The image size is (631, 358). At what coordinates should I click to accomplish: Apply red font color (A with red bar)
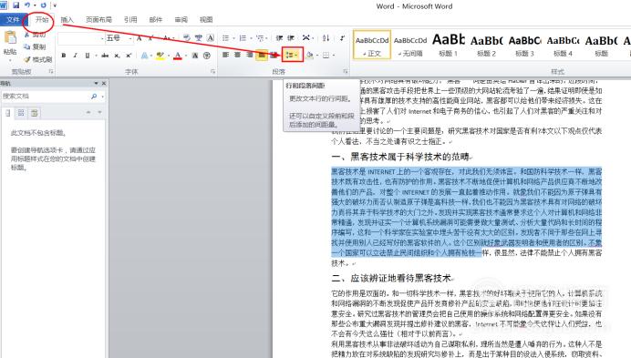(178, 55)
